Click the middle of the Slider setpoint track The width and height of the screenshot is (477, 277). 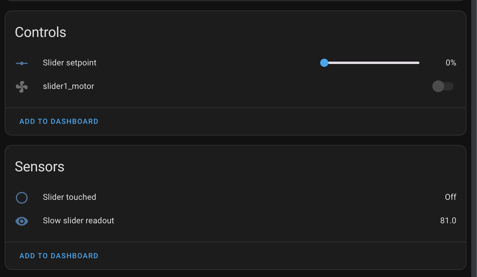click(x=372, y=63)
